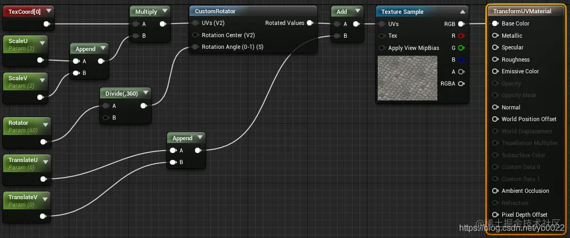The width and height of the screenshot is (570, 238).
Task: Click lower Append node input A
Action: tap(173, 150)
